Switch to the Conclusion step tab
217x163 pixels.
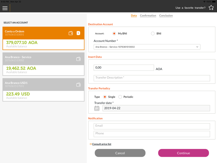tap(166, 16)
